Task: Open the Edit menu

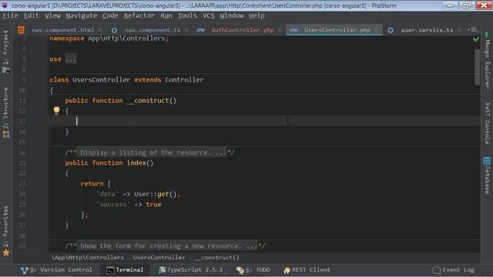Action: point(31,15)
